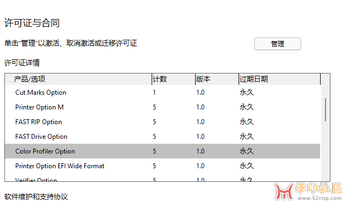Select the FAST RIP Option row
This screenshot has width=344, height=202.
click(x=162, y=122)
